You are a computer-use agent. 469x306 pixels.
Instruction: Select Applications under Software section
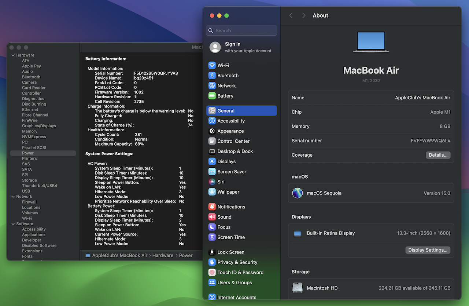point(34,235)
